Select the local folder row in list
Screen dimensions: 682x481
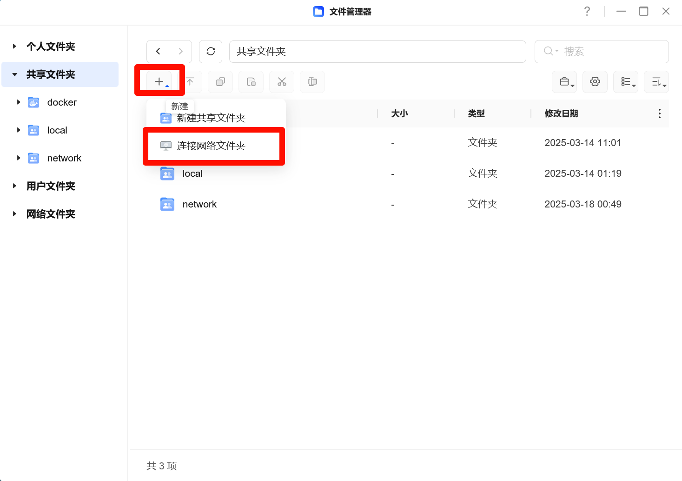point(408,174)
